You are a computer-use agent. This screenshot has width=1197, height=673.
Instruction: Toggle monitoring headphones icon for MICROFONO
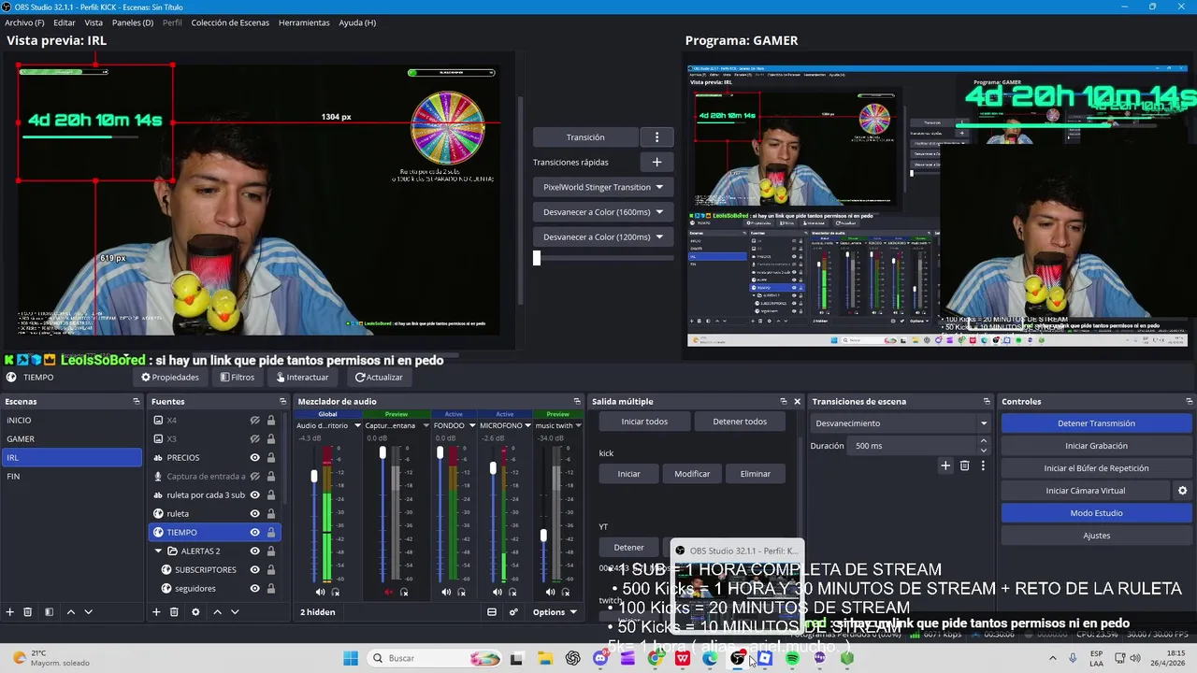coord(512,592)
